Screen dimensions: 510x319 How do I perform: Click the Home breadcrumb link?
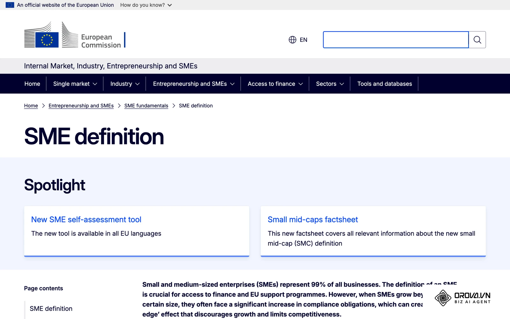[31, 106]
